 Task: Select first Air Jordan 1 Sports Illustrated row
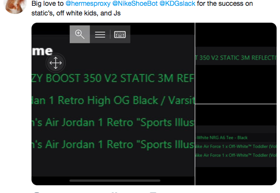[x=113, y=123]
